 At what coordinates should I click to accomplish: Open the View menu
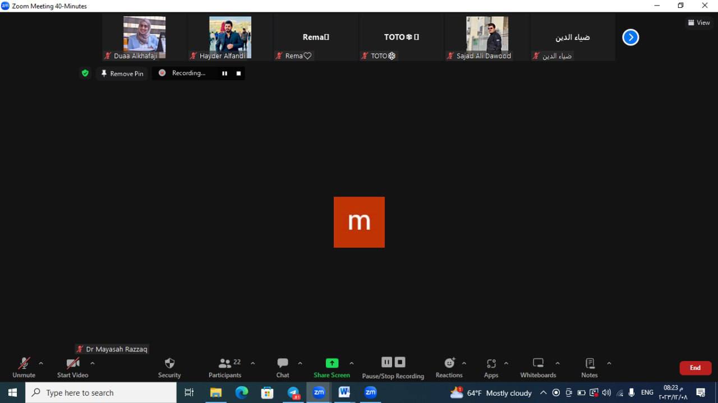[x=698, y=22]
